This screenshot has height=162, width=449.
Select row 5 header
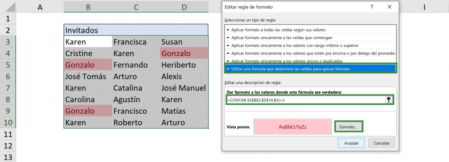click(8, 65)
